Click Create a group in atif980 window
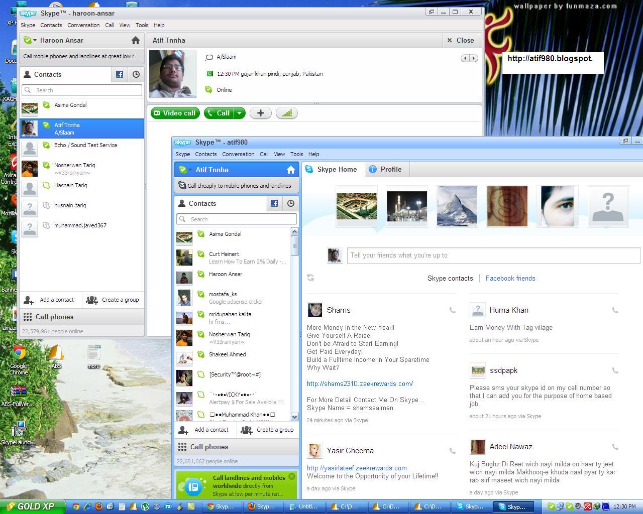Screen dimensions: 643x514 pos(268,430)
